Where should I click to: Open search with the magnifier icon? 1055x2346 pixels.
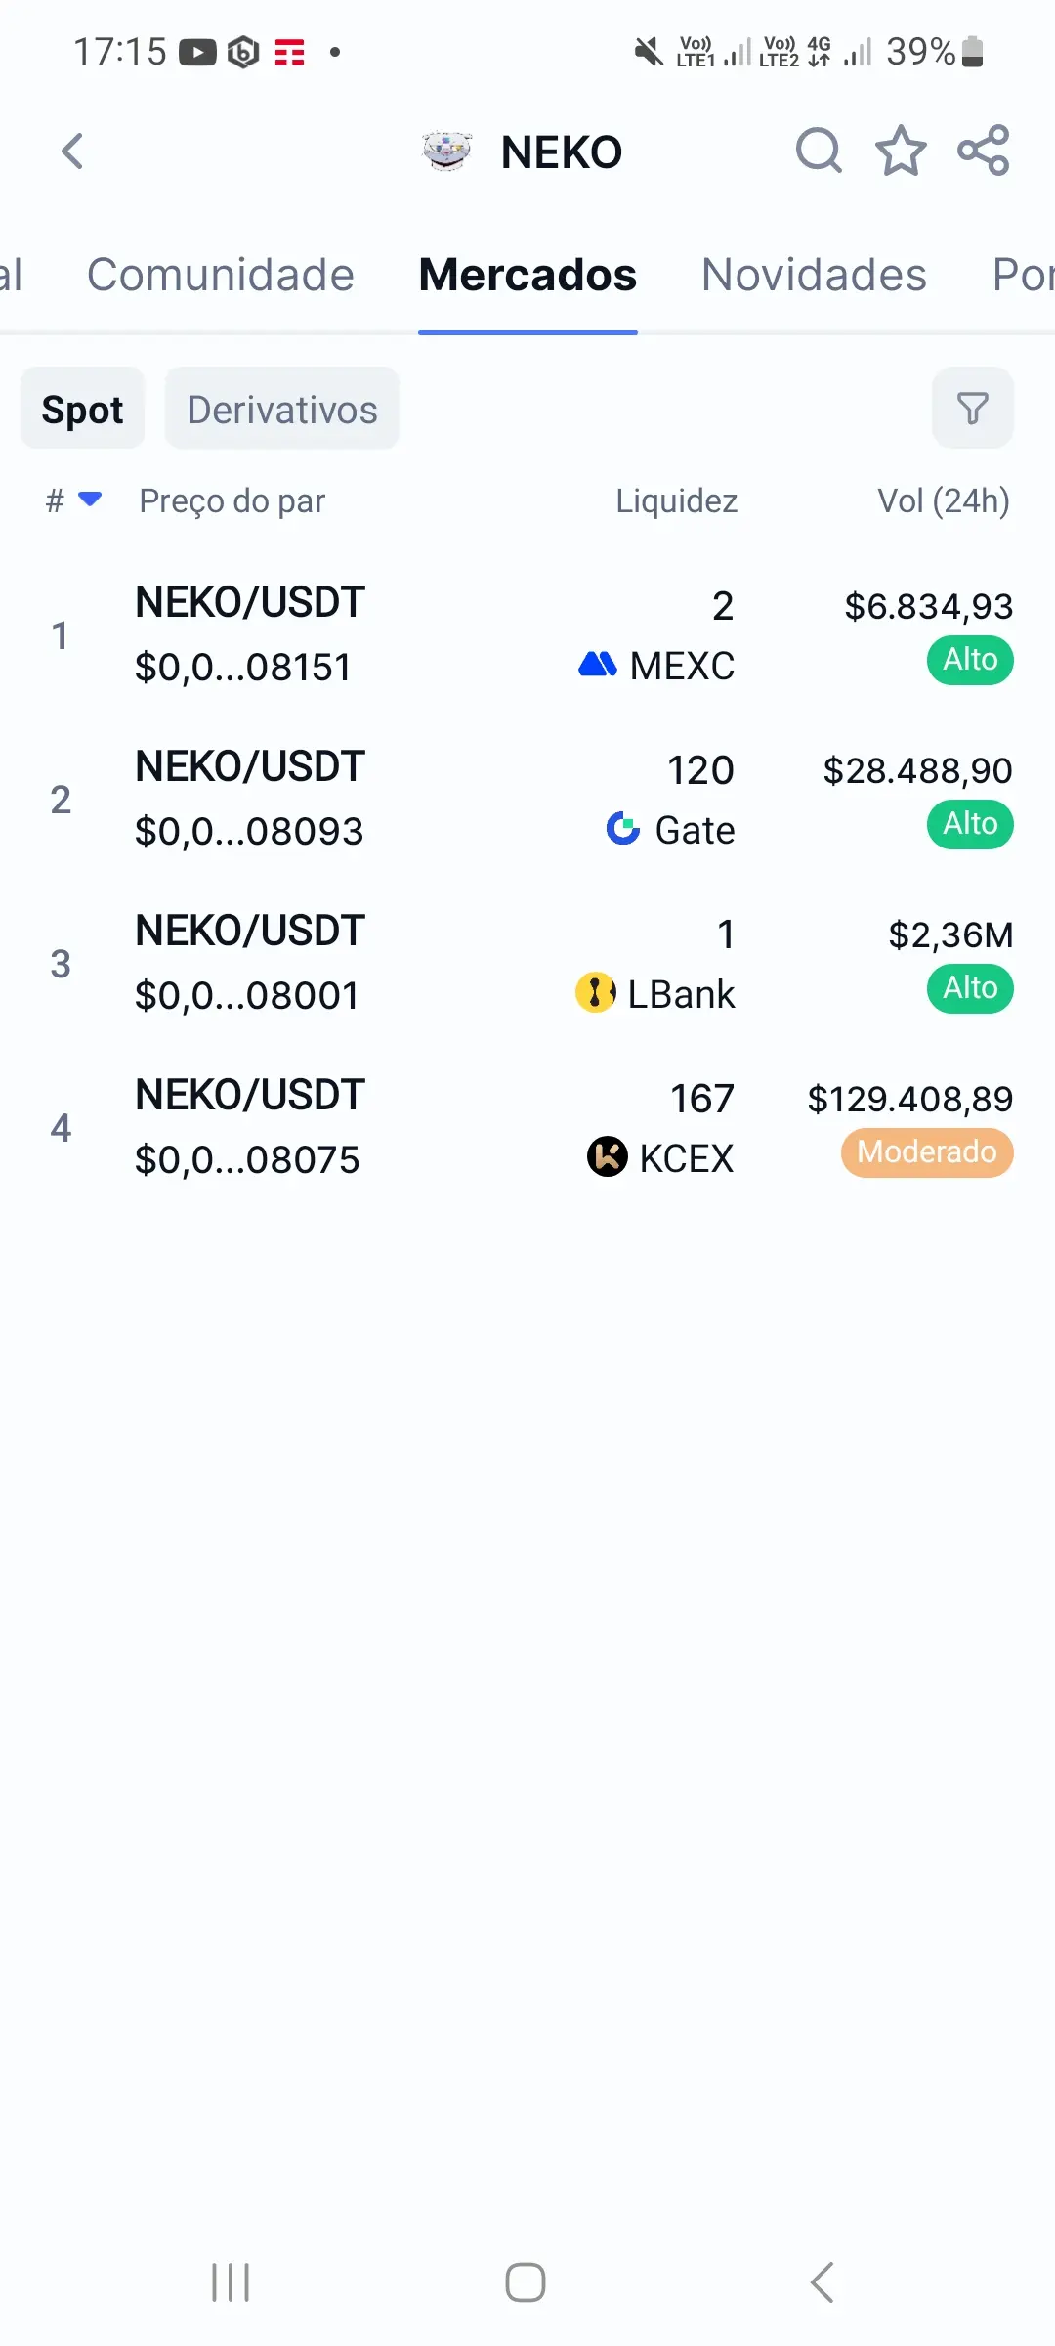point(819,152)
